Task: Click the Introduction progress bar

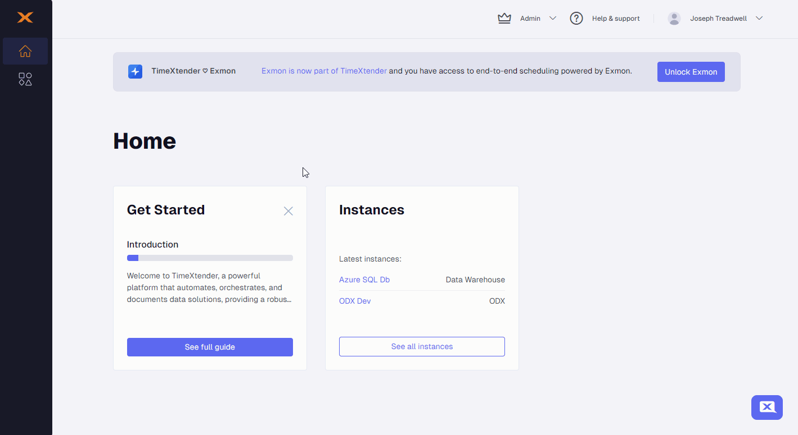Action: tap(210, 258)
